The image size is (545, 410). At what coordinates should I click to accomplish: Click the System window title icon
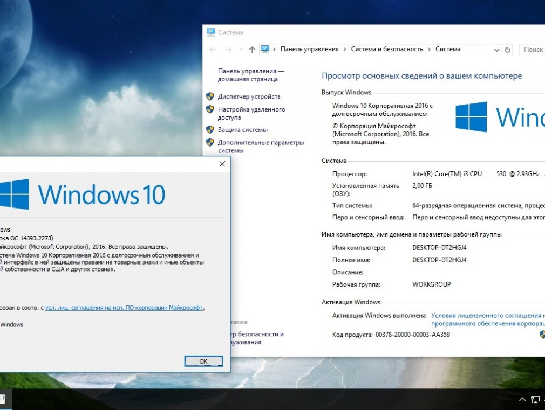(210, 32)
